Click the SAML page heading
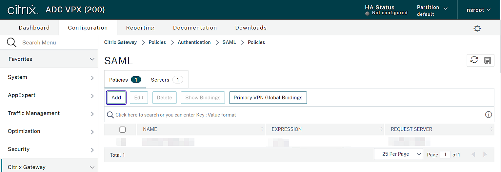The height and width of the screenshot is (172, 501). click(118, 61)
